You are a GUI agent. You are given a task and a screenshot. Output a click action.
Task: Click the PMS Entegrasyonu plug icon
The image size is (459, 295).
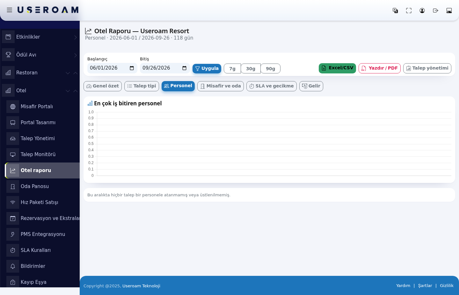(x=13, y=234)
